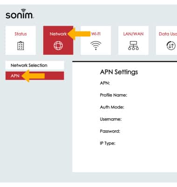177x187 pixels.
Task: Click the 'Username:' label
Action: tap(111, 119)
